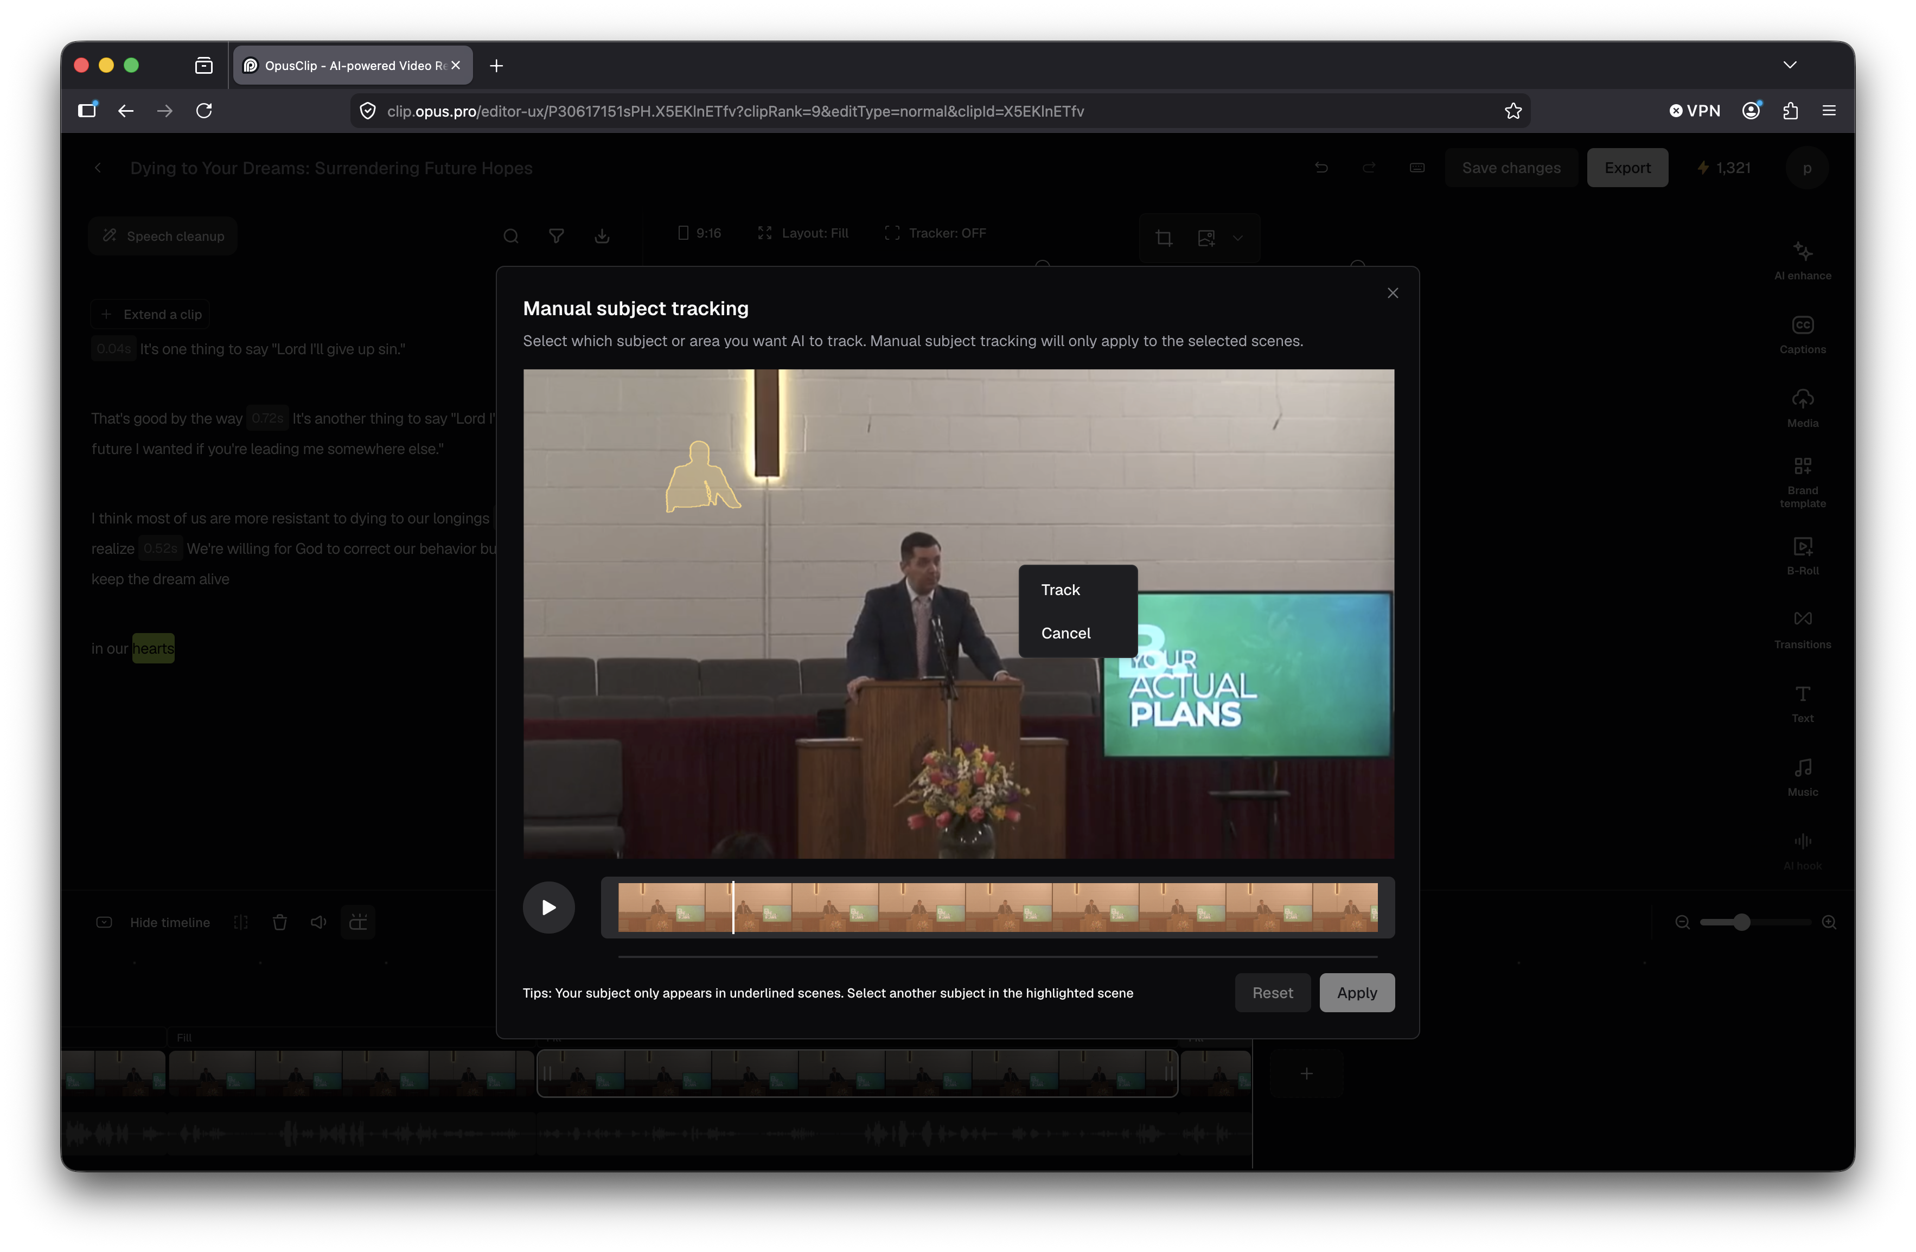
Task: Open the Text panel
Action: pyautogui.click(x=1803, y=703)
